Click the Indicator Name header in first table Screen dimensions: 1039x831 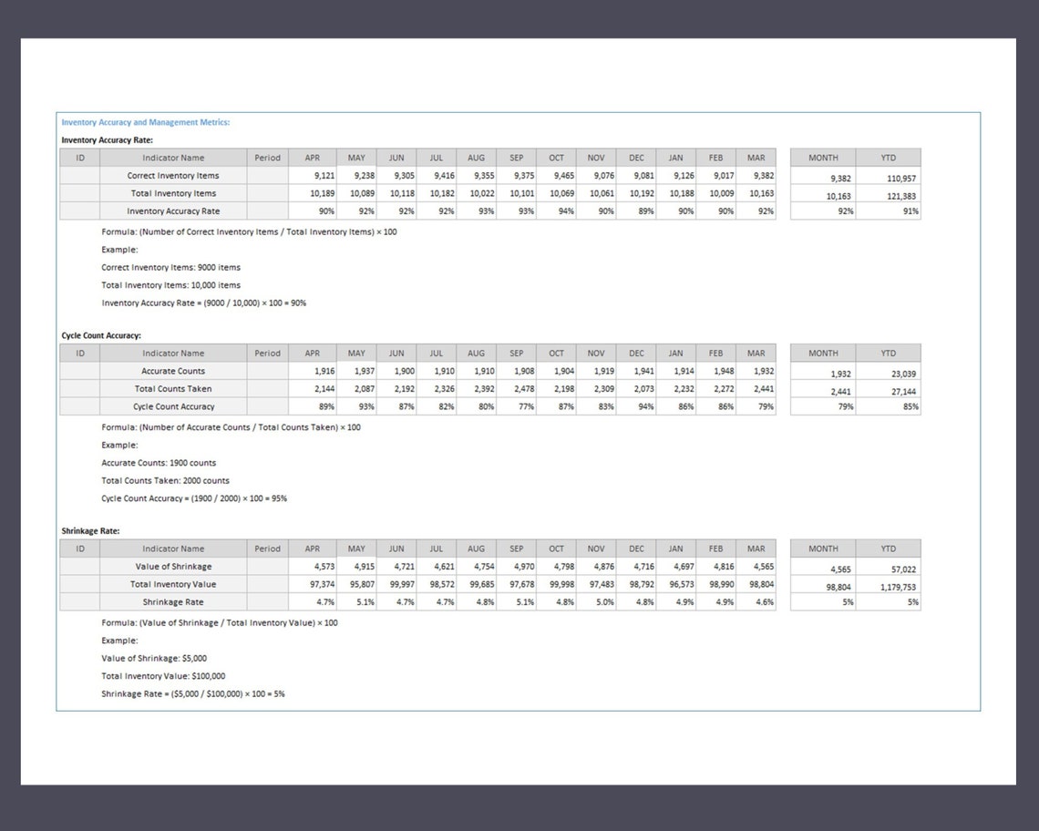coord(173,157)
